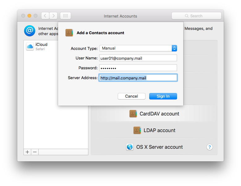Screen dimensions: 241x186
Task: Go back using the left chevron button
Action: 45,16
